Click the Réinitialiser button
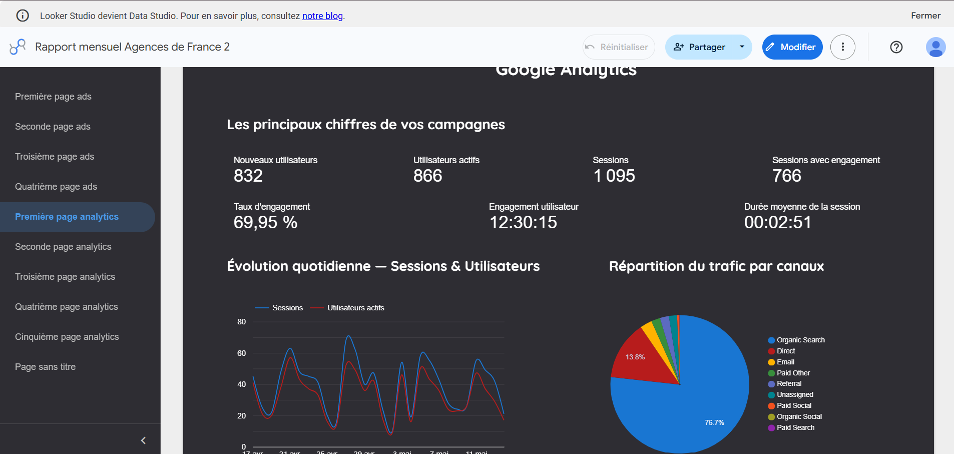This screenshot has width=954, height=454. [619, 47]
